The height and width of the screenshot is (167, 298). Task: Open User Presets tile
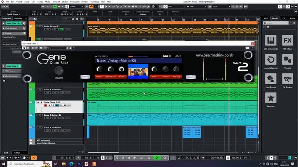[x=271, y=78]
